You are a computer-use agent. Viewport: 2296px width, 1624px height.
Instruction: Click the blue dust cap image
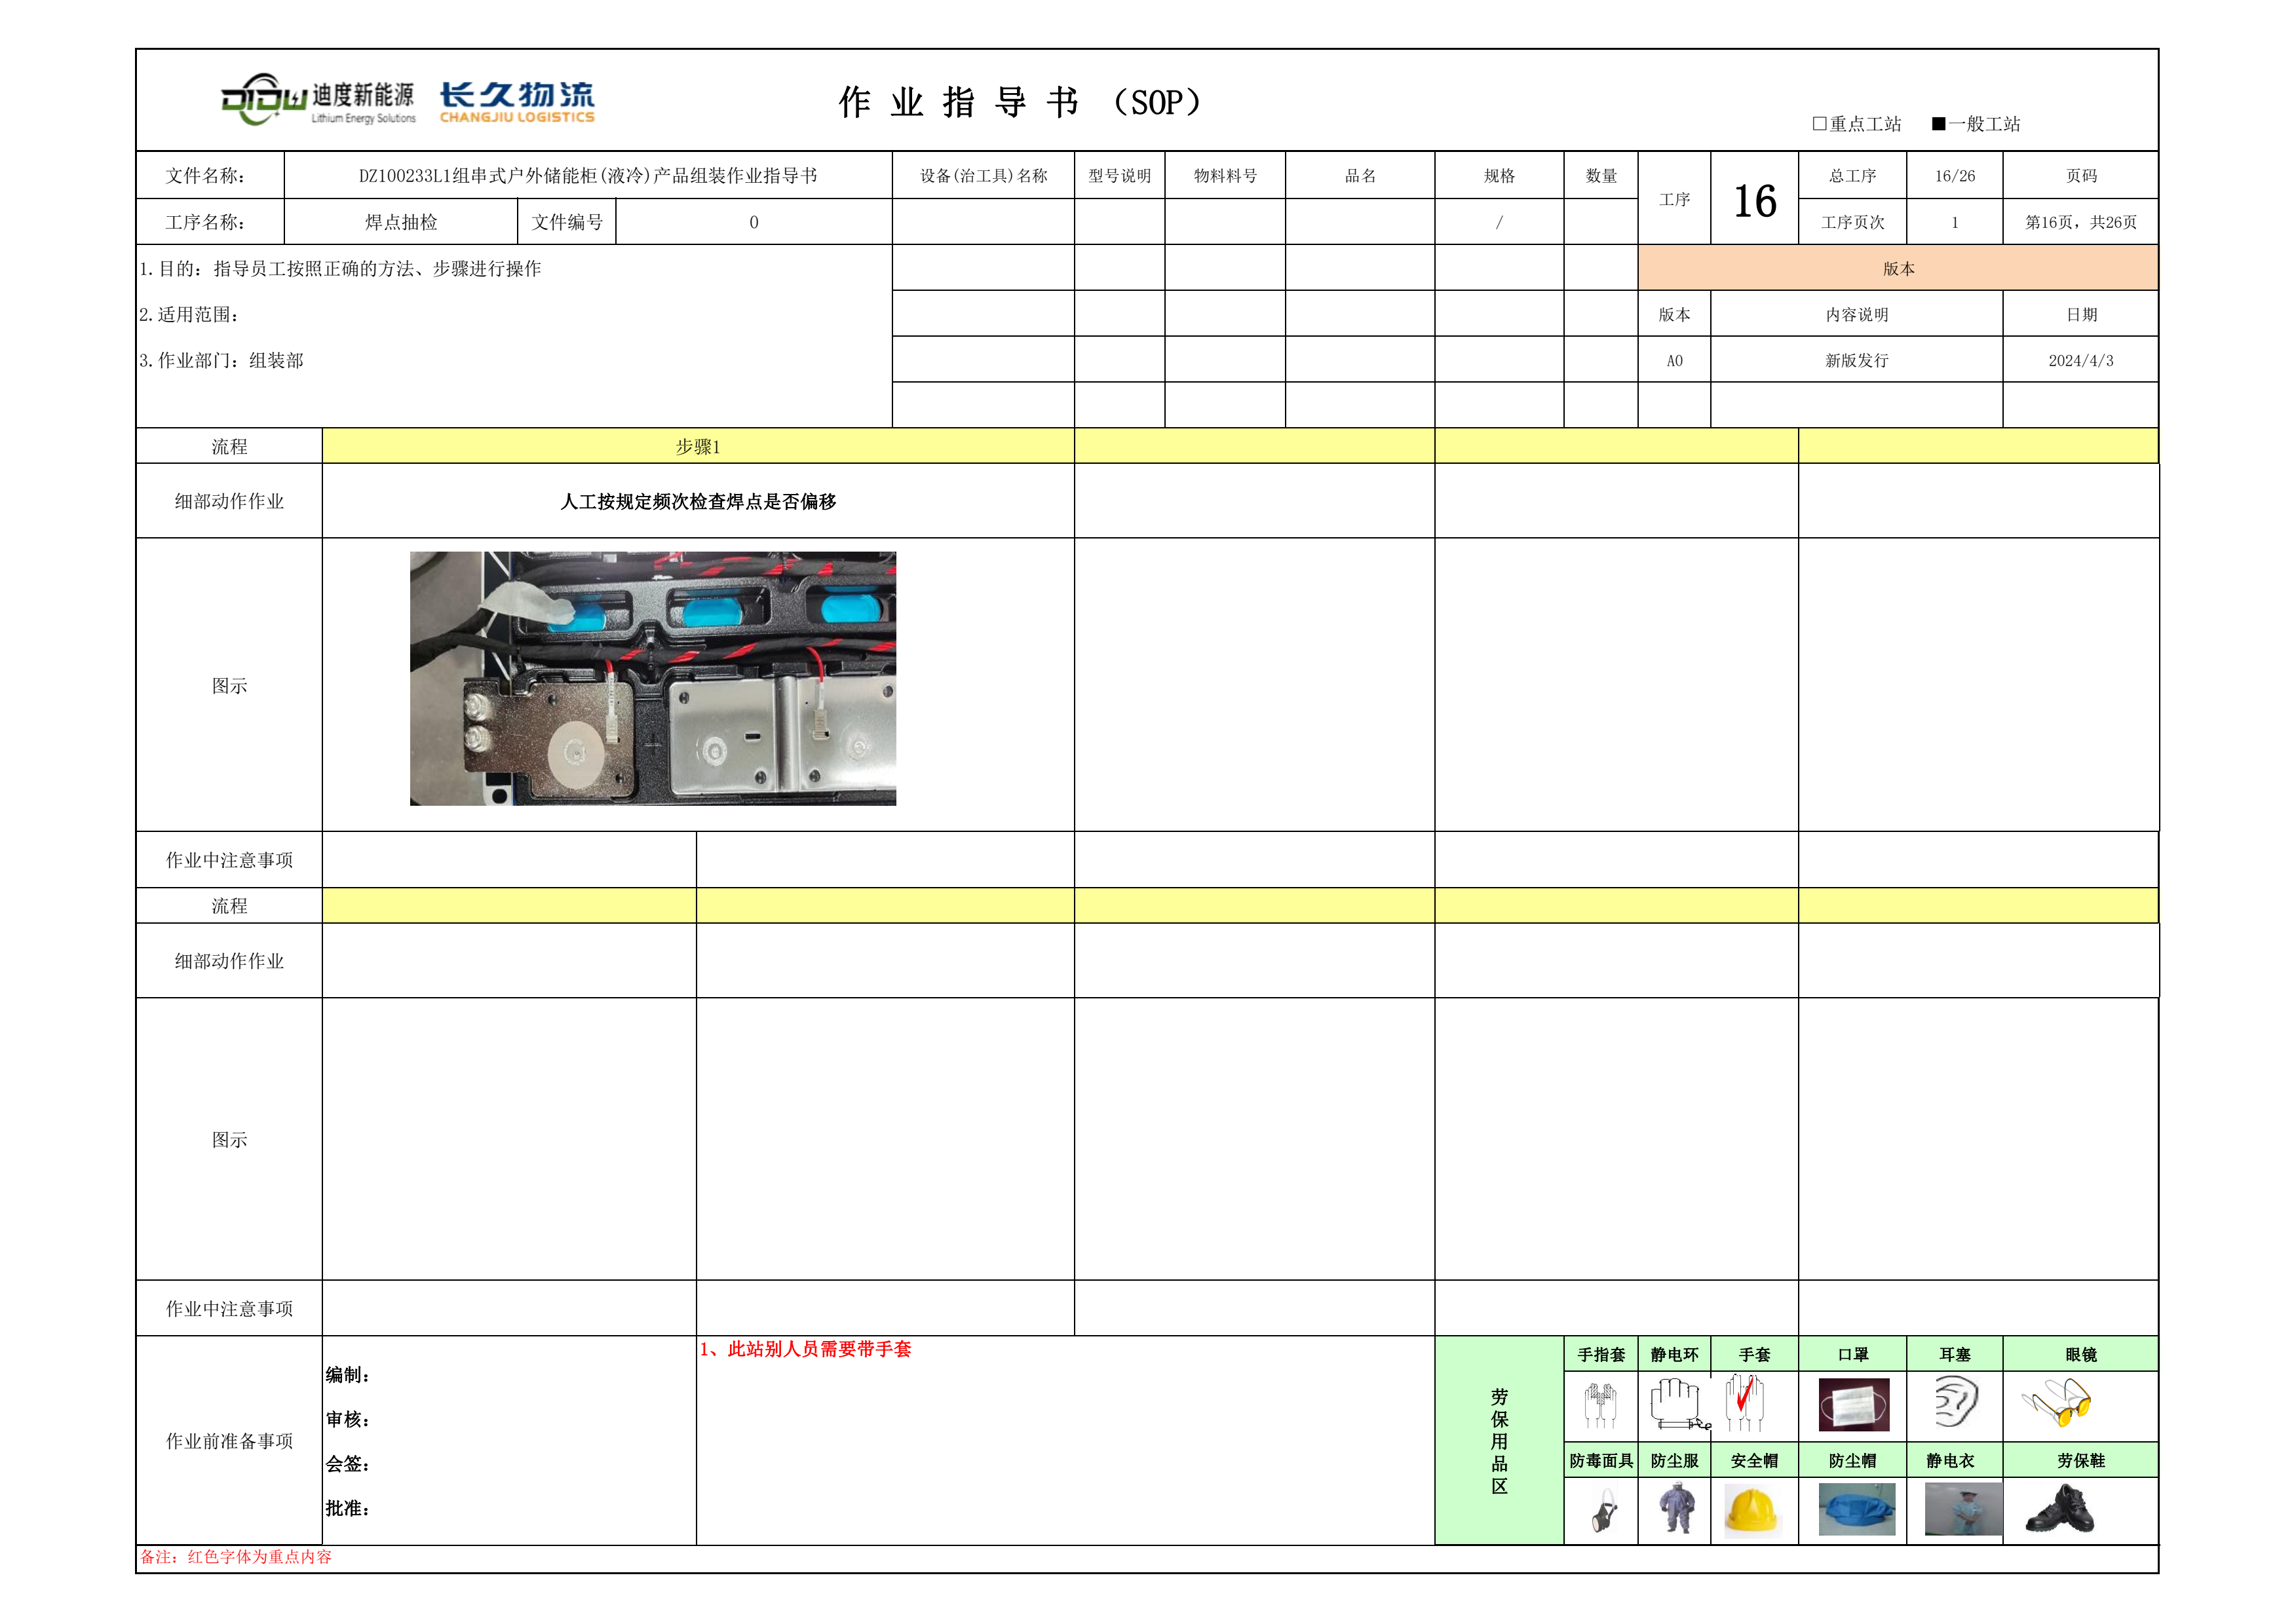(x=1856, y=1510)
